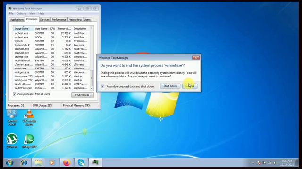Open the network signal tray icon
This screenshot has width=302, height=169.
point(270,163)
